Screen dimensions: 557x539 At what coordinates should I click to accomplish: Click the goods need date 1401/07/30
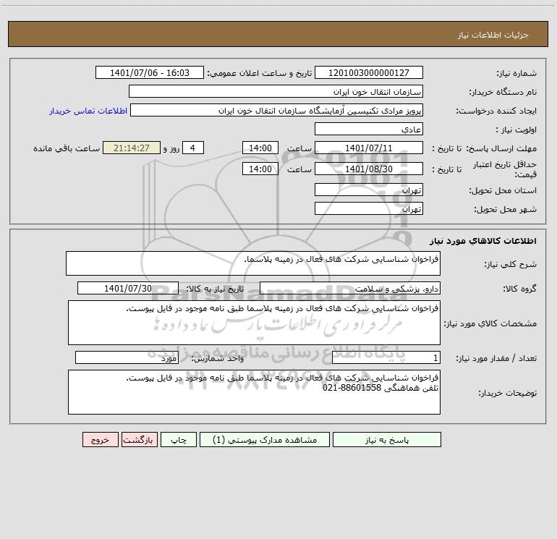click(x=128, y=288)
